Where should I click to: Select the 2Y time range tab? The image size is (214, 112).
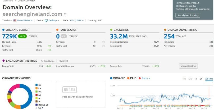tap(201, 79)
